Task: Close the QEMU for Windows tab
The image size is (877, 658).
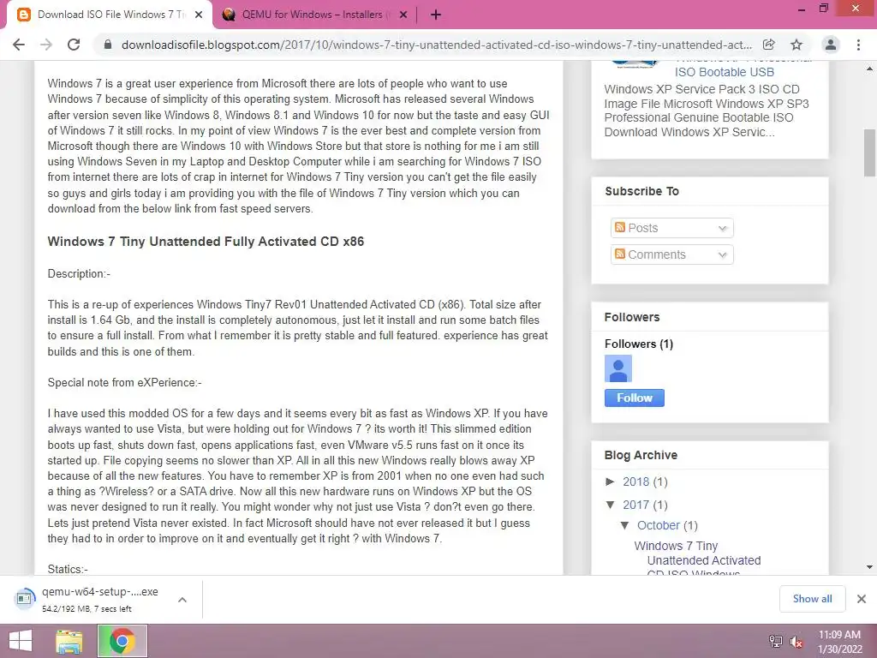Action: point(403,15)
